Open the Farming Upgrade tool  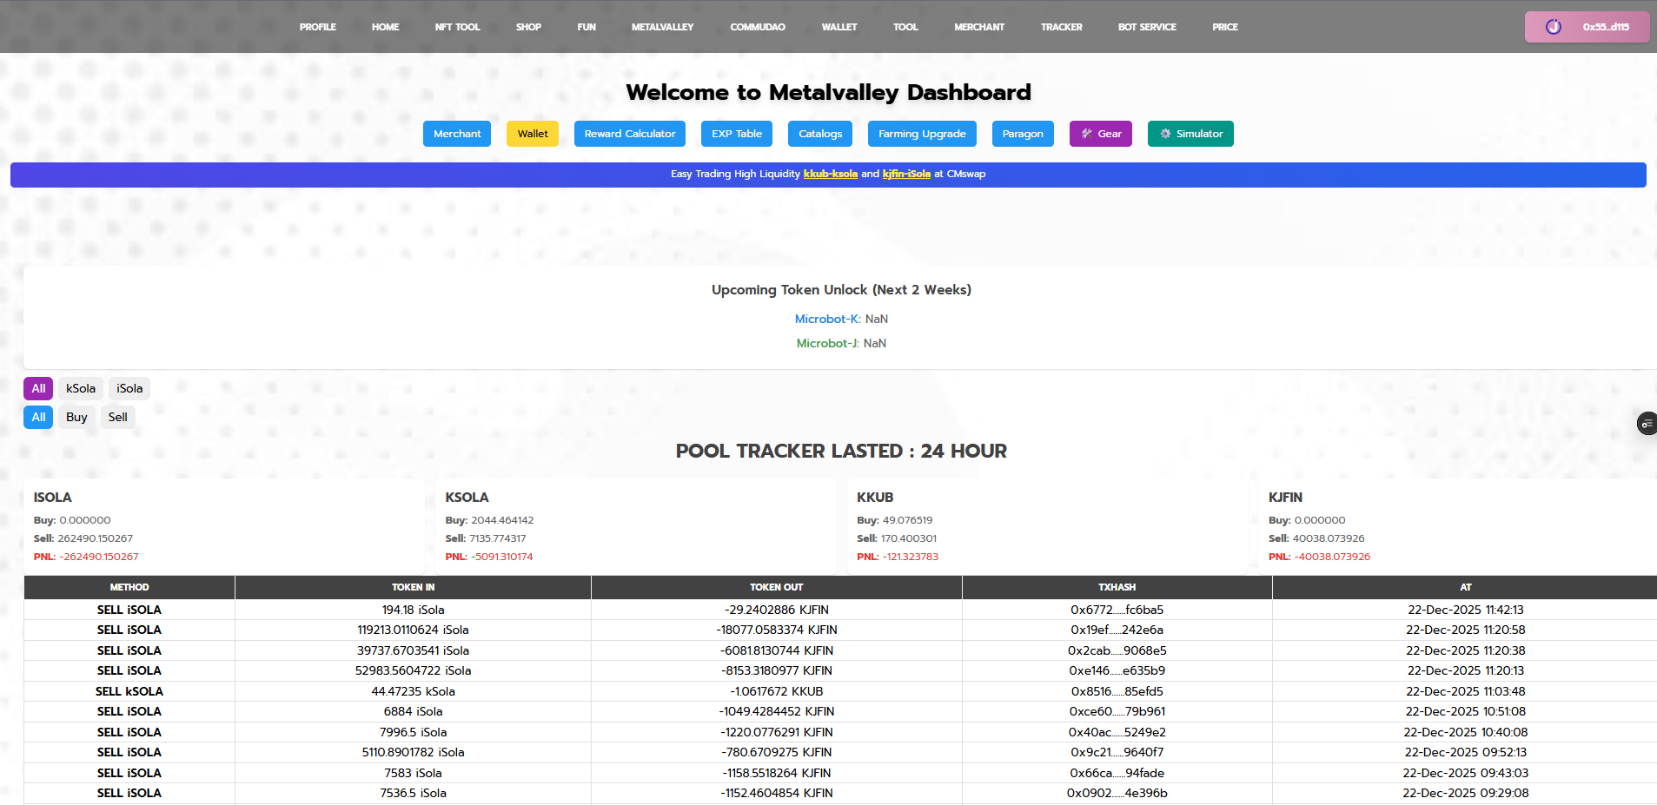tap(921, 134)
